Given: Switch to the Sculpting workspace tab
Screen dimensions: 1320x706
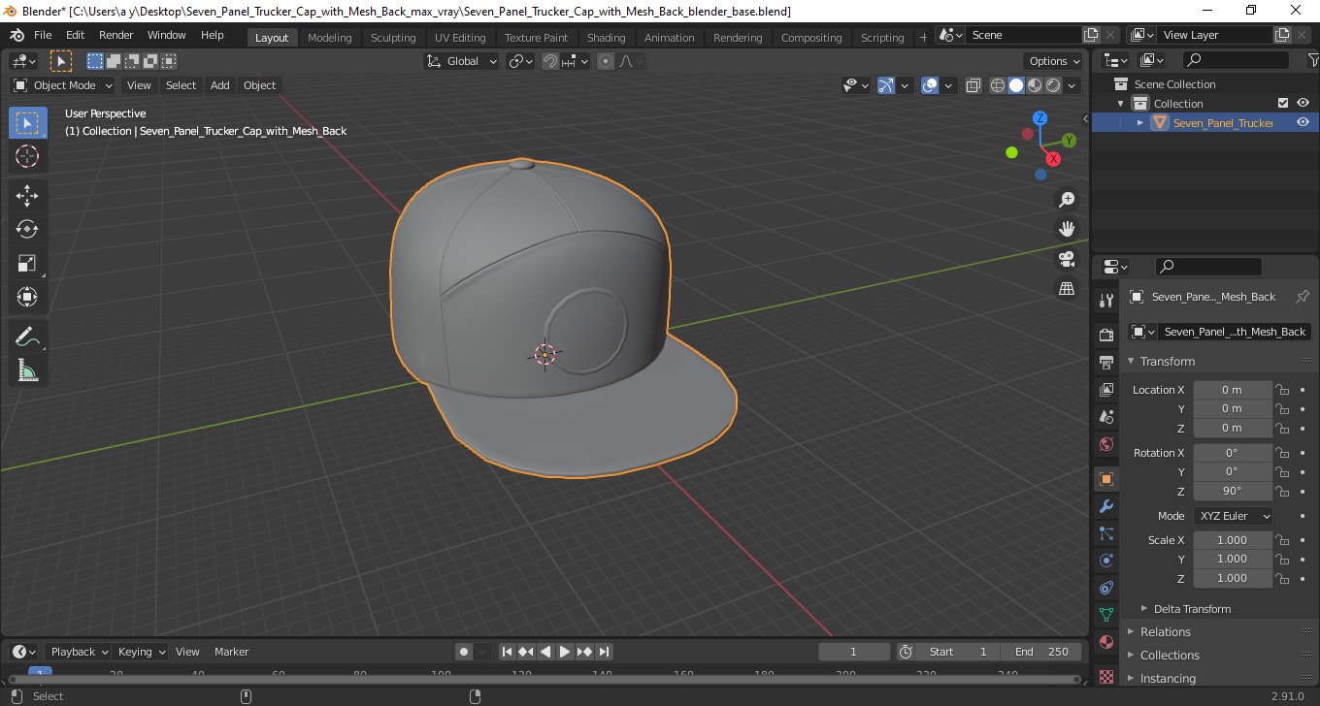Looking at the screenshot, I should pos(393,38).
